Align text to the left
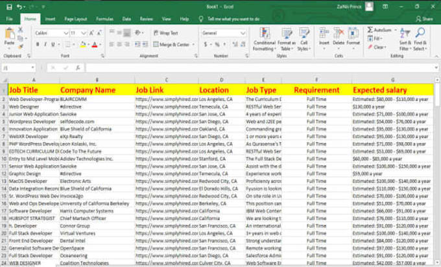Screen dimensions: 441x267 point(112,44)
